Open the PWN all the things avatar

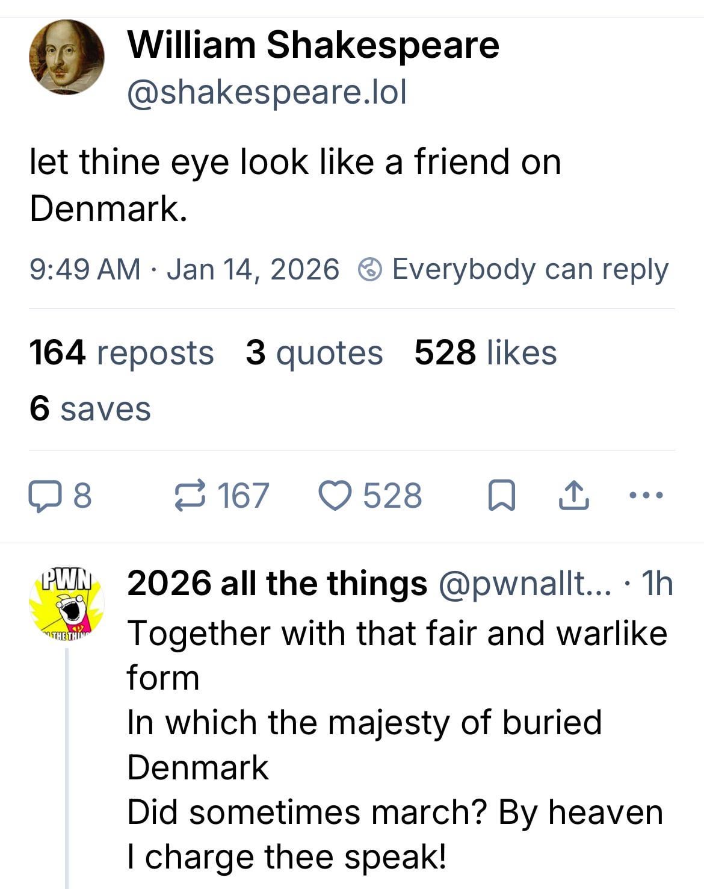(x=66, y=603)
